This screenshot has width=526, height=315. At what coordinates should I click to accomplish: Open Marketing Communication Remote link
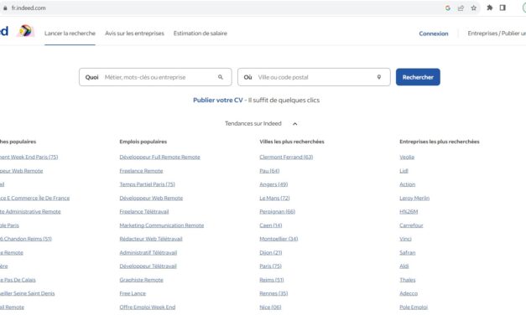tap(162, 225)
